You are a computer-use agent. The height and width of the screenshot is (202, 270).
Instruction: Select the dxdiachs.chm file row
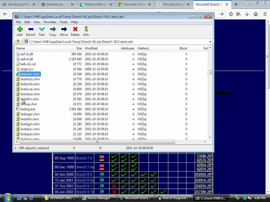coord(111,79)
